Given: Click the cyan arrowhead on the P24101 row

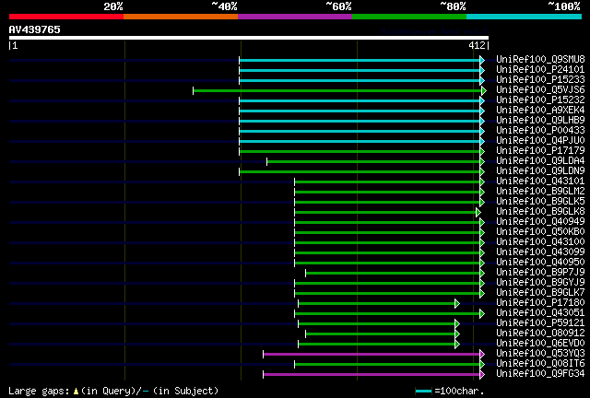Looking at the screenshot, I should click(x=482, y=70).
